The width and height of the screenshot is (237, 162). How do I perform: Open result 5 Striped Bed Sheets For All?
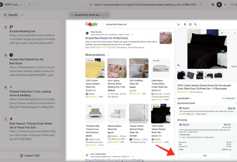click(x=26, y=61)
